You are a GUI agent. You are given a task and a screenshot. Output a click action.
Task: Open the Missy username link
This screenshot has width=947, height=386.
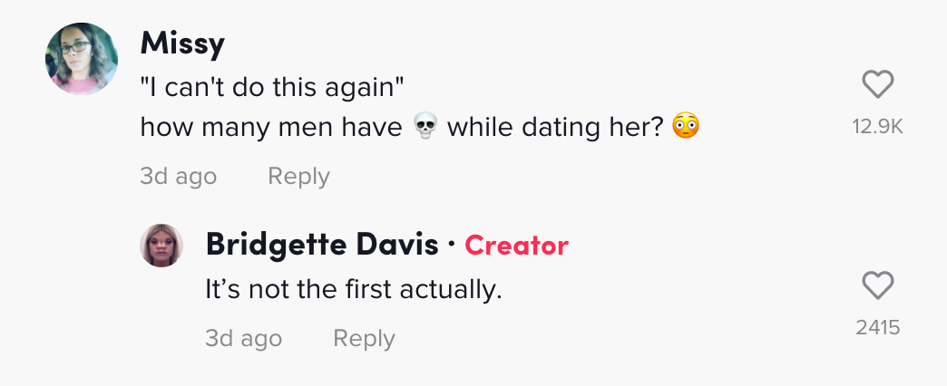click(182, 44)
